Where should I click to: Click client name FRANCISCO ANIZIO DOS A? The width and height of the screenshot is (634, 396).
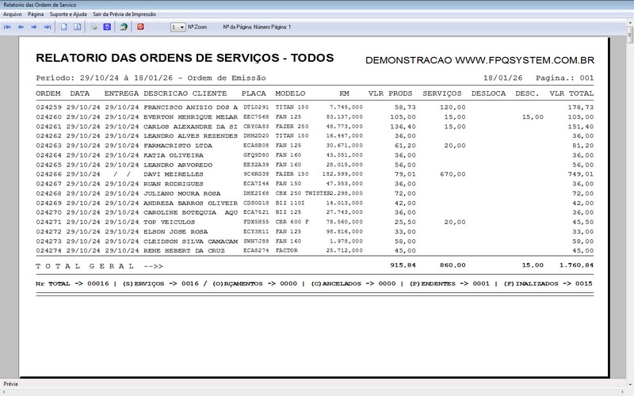click(x=190, y=108)
